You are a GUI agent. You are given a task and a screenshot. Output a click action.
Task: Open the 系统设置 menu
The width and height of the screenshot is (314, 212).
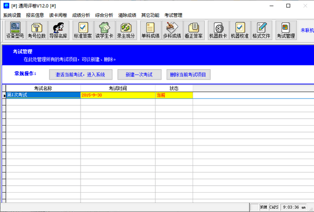[13, 15]
